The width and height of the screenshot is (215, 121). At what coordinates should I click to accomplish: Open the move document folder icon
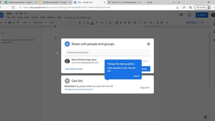point(21,13)
